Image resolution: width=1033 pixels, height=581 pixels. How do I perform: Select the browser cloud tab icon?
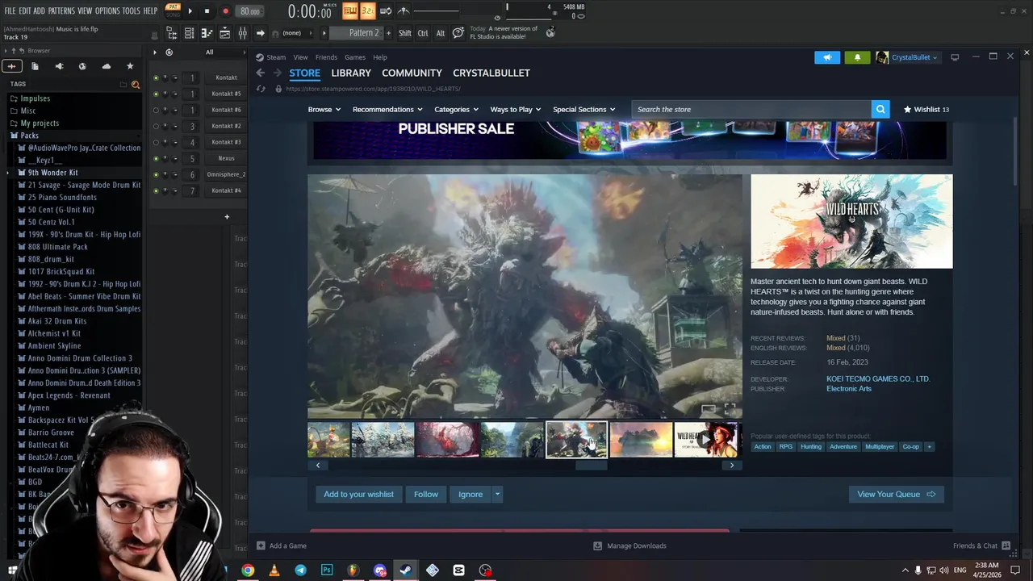[106, 66]
